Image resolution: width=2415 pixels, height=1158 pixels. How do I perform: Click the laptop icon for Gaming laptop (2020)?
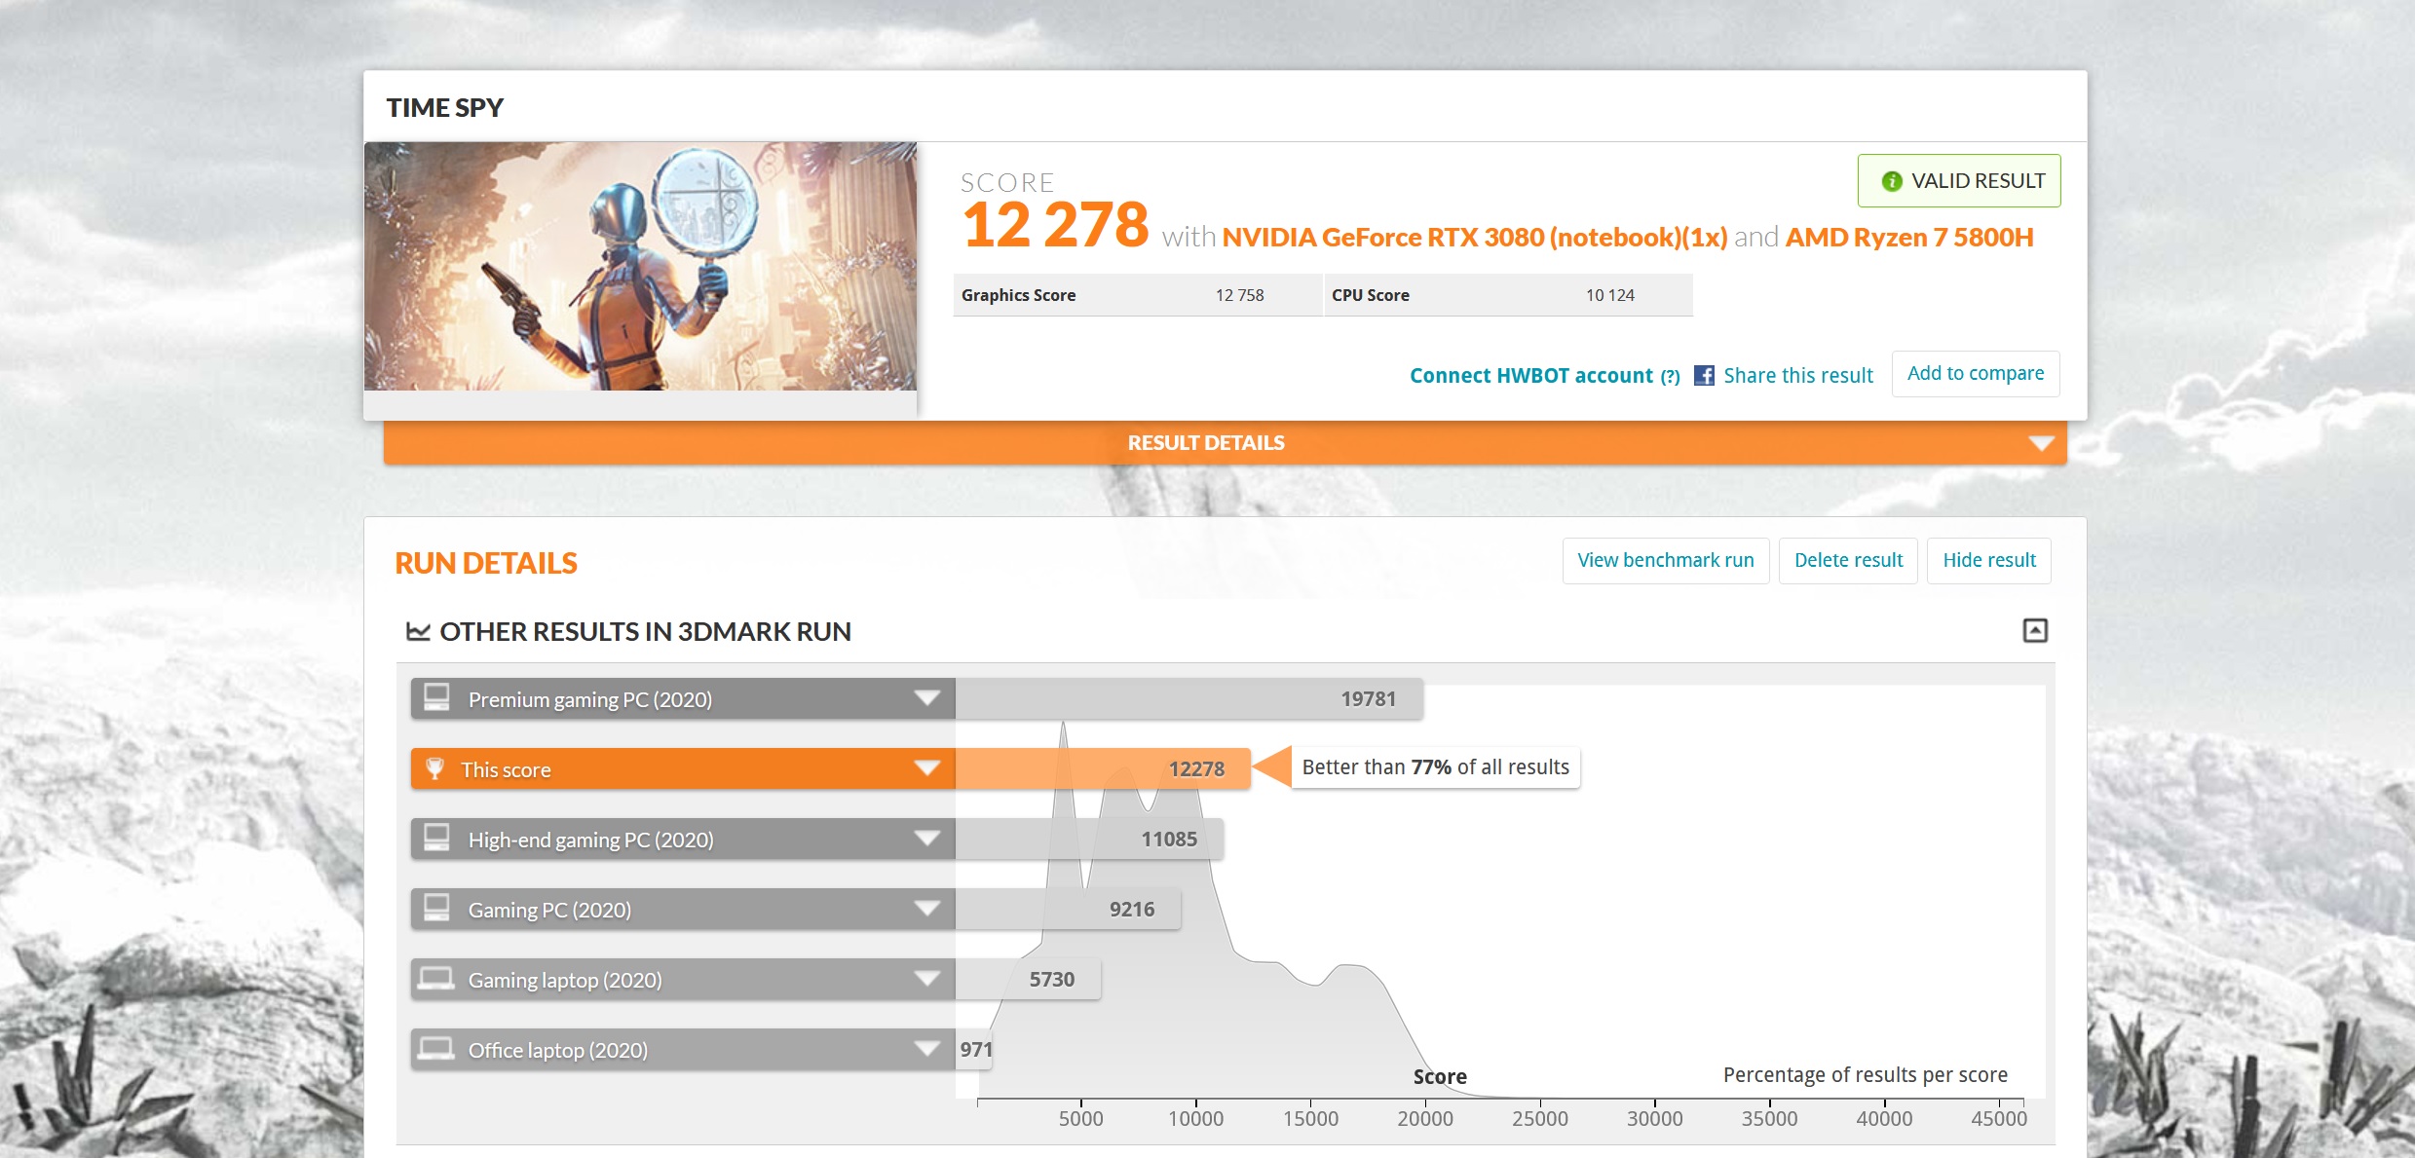(x=435, y=979)
